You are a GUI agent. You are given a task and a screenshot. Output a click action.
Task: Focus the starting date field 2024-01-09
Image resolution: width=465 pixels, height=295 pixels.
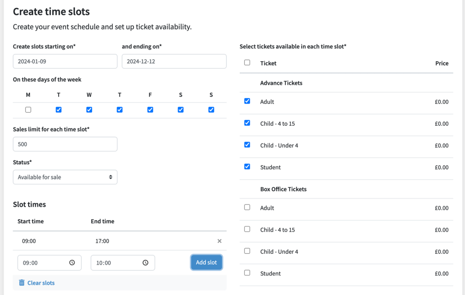[65, 61]
